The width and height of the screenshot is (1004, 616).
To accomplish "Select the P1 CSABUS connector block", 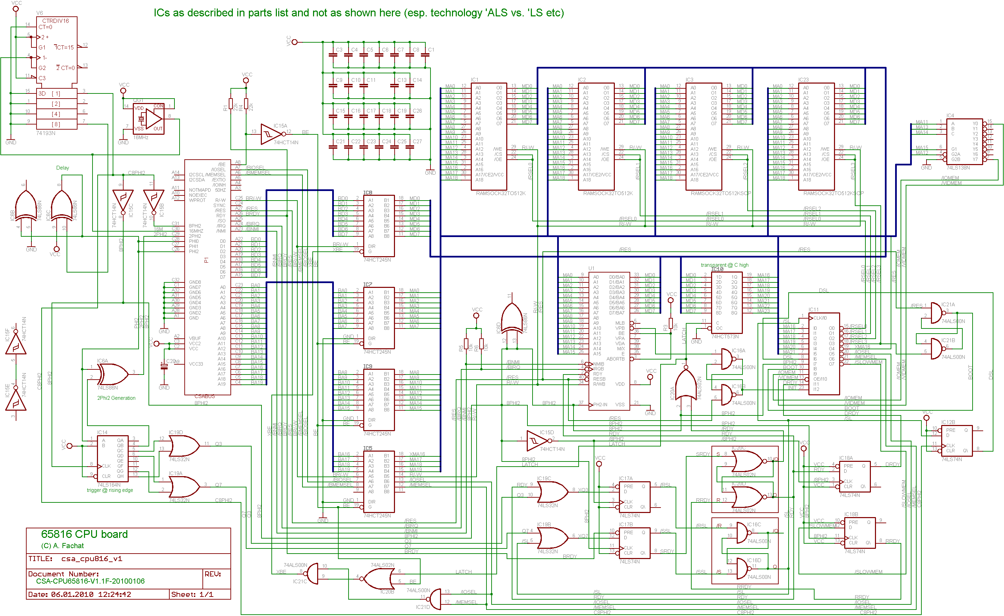I will (x=208, y=277).
